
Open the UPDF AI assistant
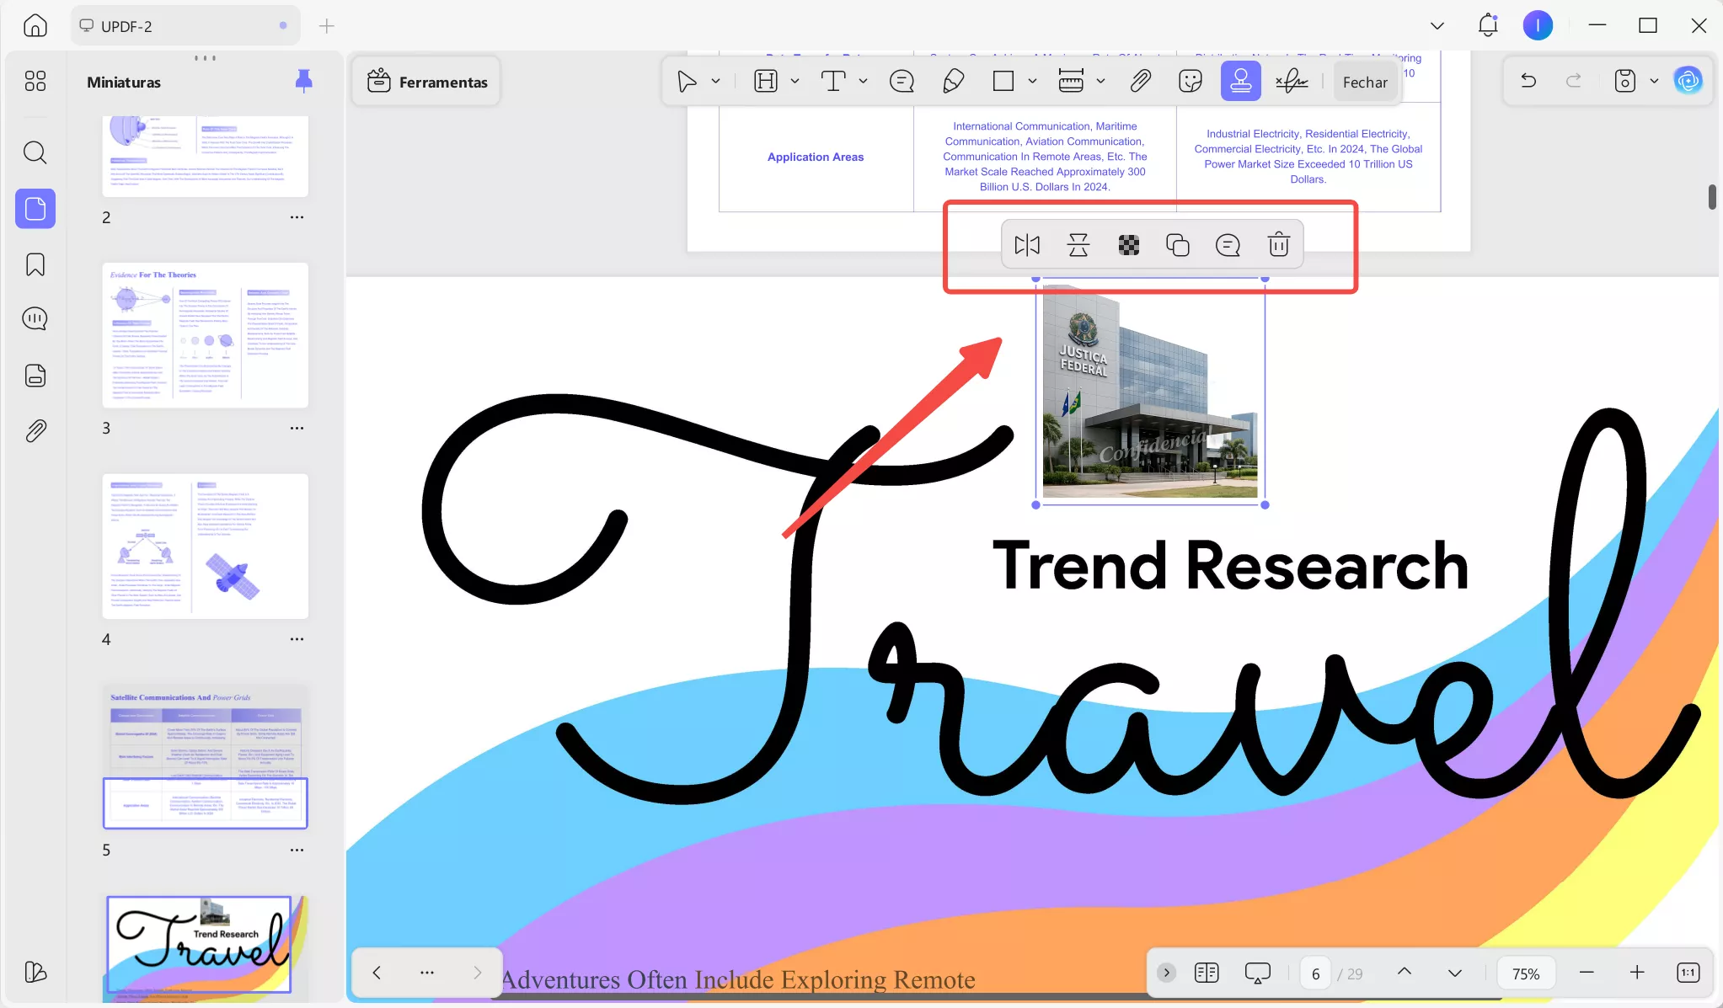pos(1688,81)
